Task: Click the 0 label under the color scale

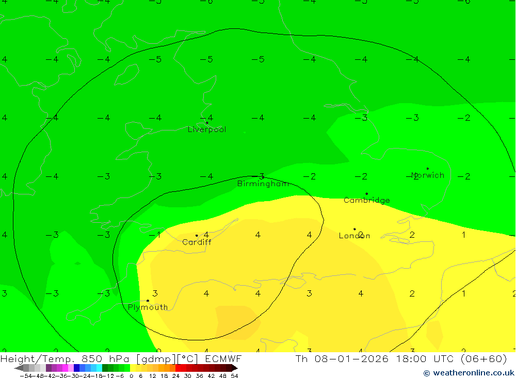Action: pyautogui.click(x=131, y=376)
